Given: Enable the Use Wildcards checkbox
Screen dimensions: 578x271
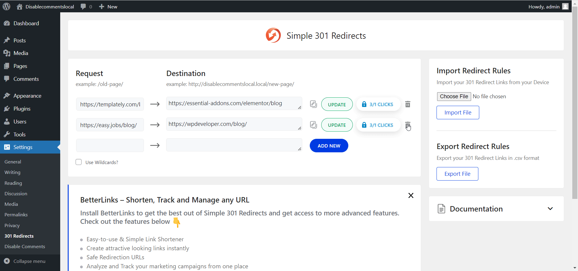Looking at the screenshot, I should (x=79, y=162).
